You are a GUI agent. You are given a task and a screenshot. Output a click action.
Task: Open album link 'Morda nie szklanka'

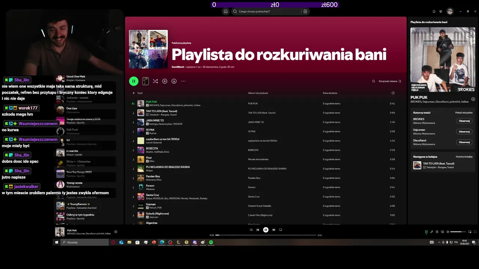(x=258, y=160)
